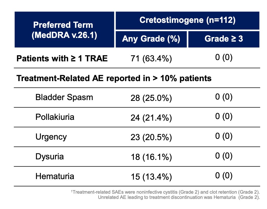Select the 15 (13.4%) cell
The image size is (267, 209).
point(151,177)
